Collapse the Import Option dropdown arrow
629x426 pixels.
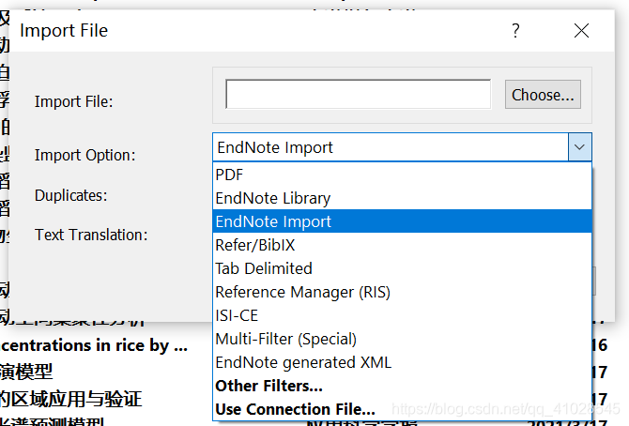pyautogui.click(x=579, y=147)
